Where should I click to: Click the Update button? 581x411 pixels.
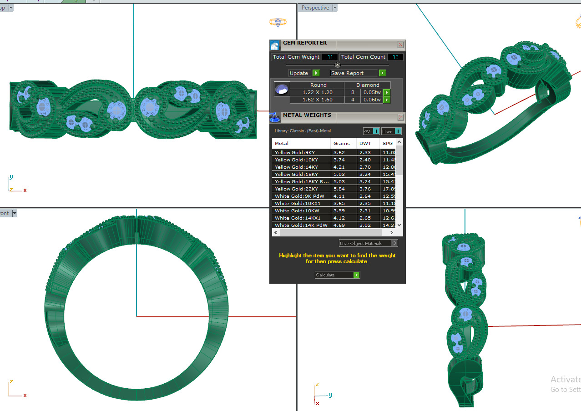coord(304,73)
